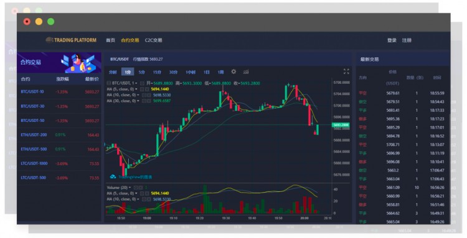
Task: Select the 1周 timeframe
Action: [x=220, y=72]
